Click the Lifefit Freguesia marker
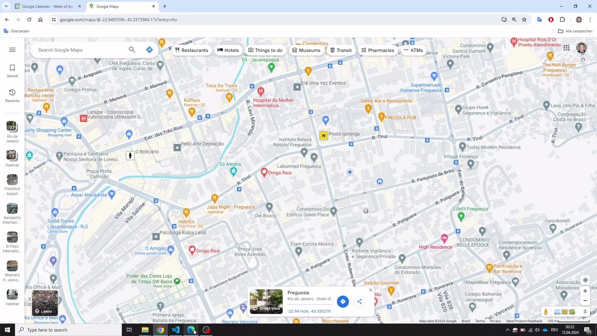This screenshot has width=597, height=336. pyautogui.click(x=461, y=217)
